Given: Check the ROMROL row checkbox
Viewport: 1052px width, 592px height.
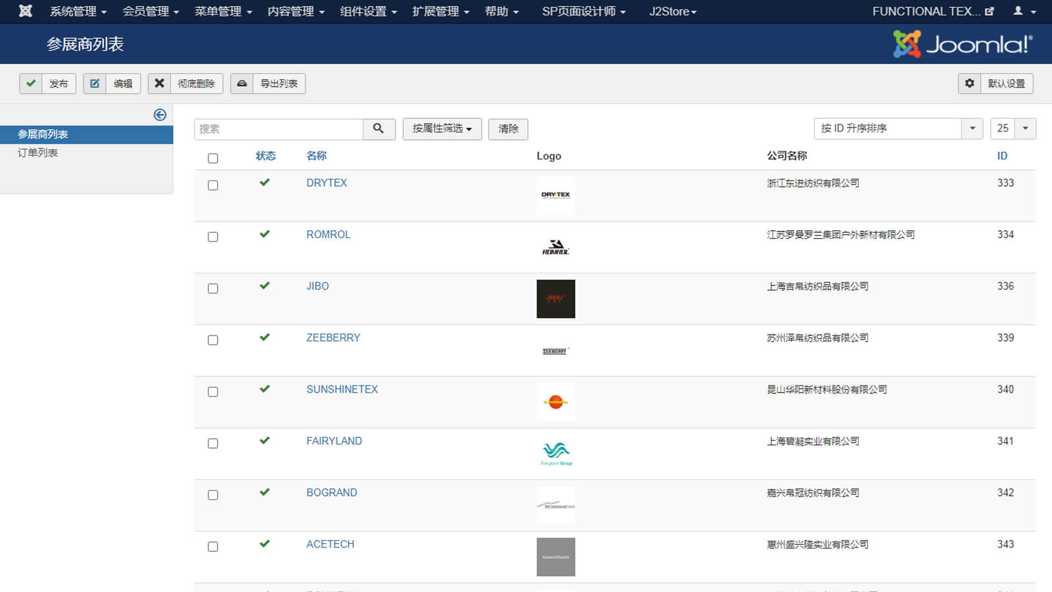Looking at the screenshot, I should click(x=213, y=237).
